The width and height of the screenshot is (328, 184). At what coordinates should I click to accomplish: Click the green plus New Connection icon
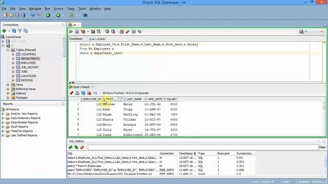pos(4,31)
